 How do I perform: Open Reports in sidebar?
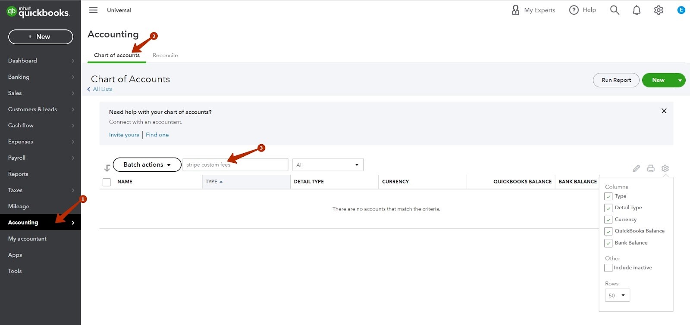coord(41,174)
